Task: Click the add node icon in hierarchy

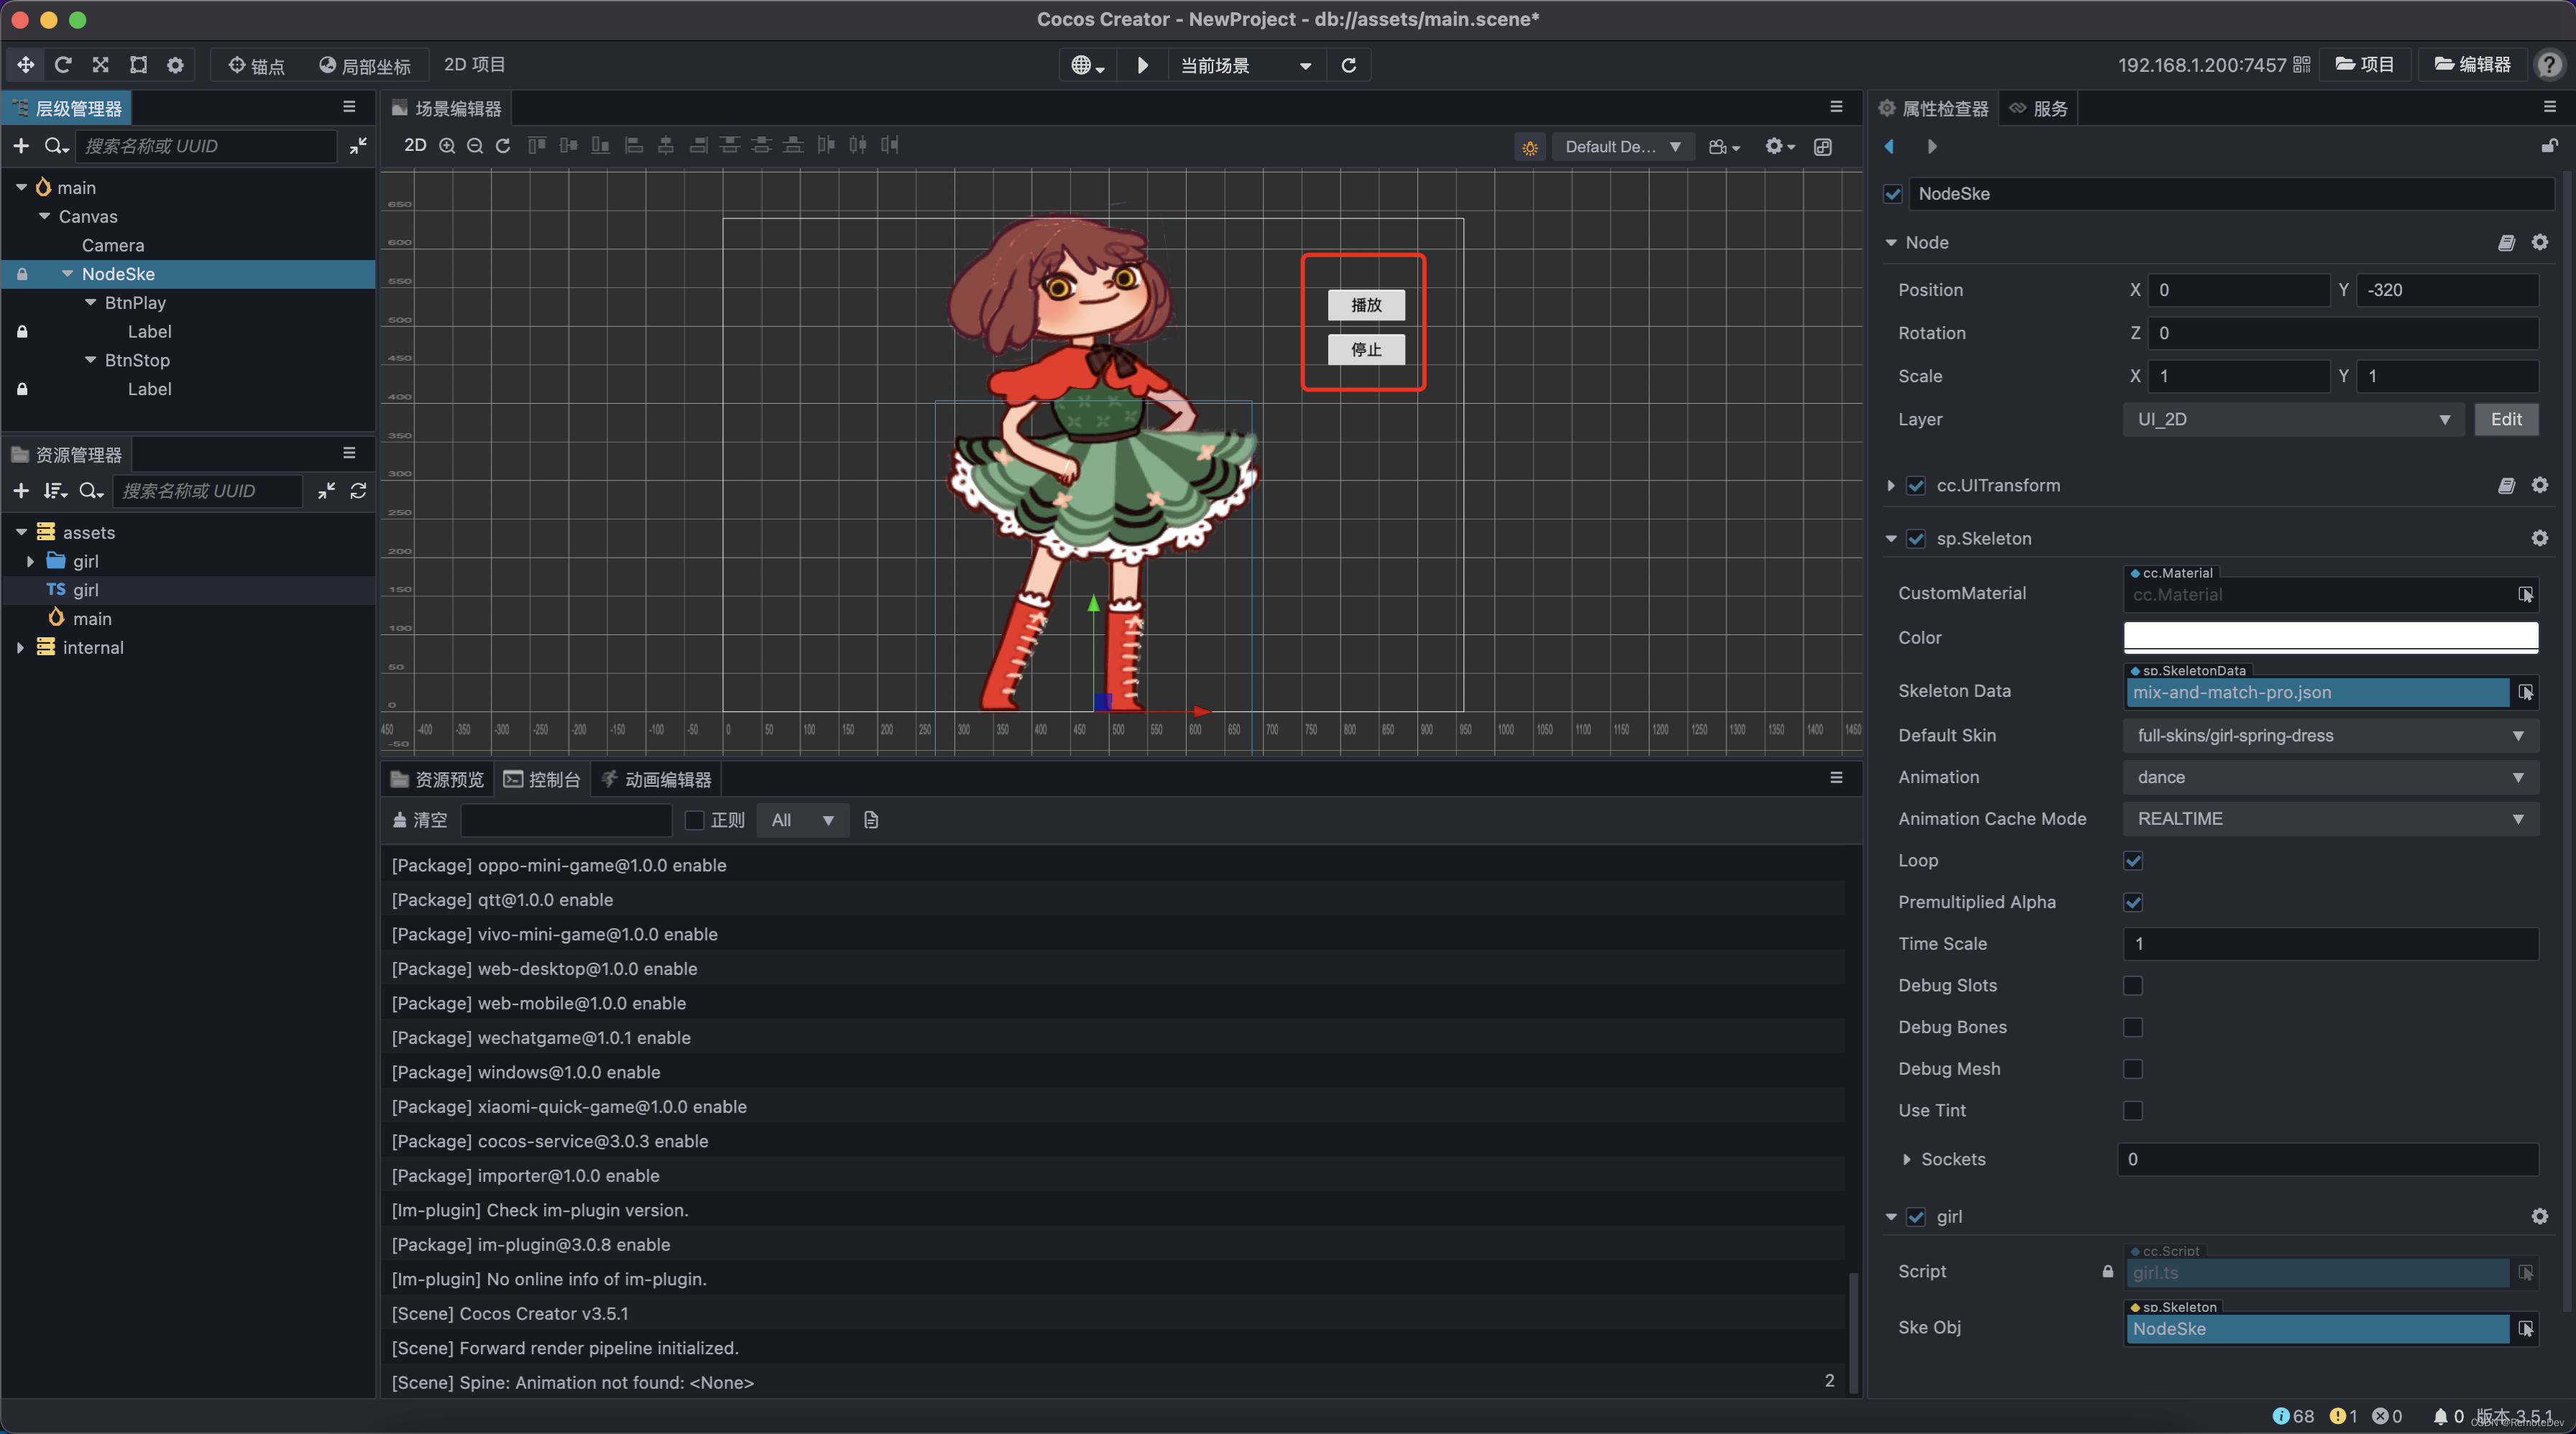Action: tap(19, 145)
